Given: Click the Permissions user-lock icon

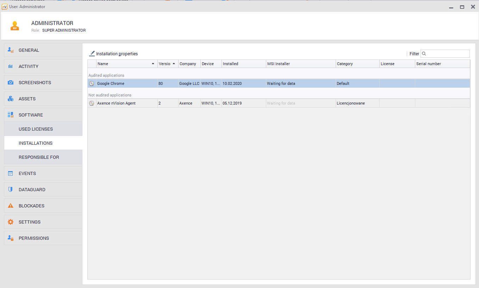Looking at the screenshot, I should pyautogui.click(x=11, y=238).
